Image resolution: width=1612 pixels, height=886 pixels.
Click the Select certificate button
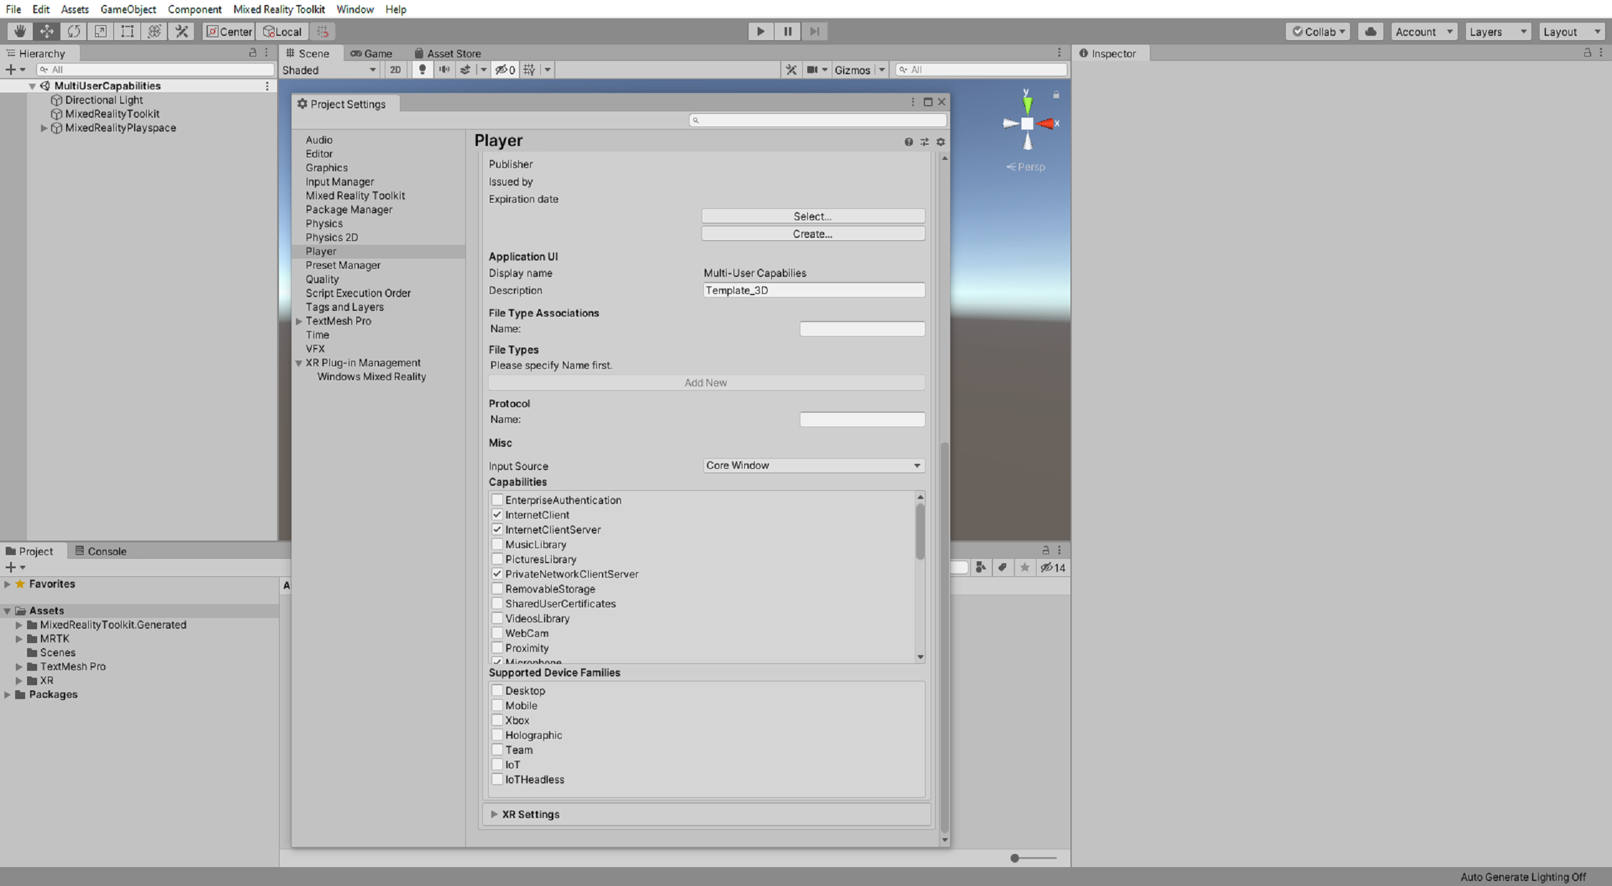pos(813,215)
